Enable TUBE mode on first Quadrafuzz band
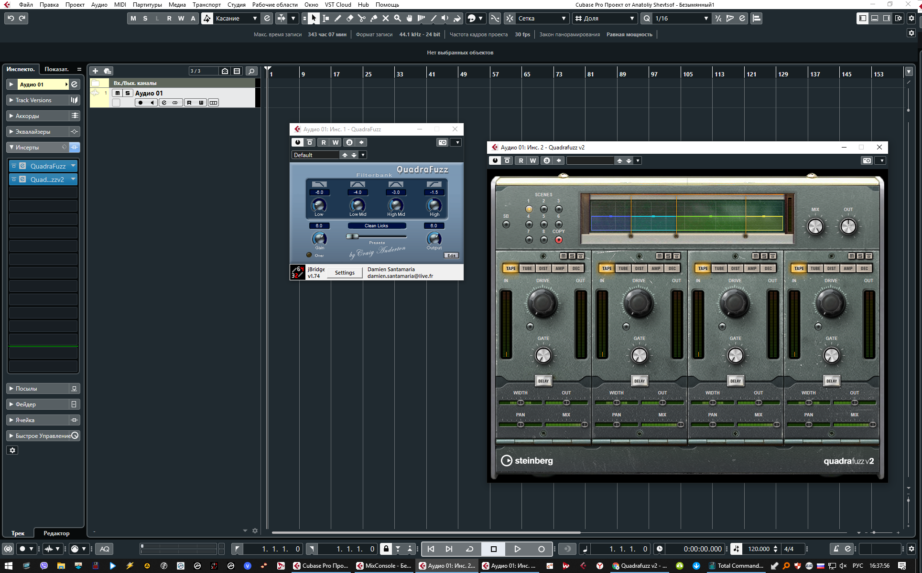 point(527,268)
